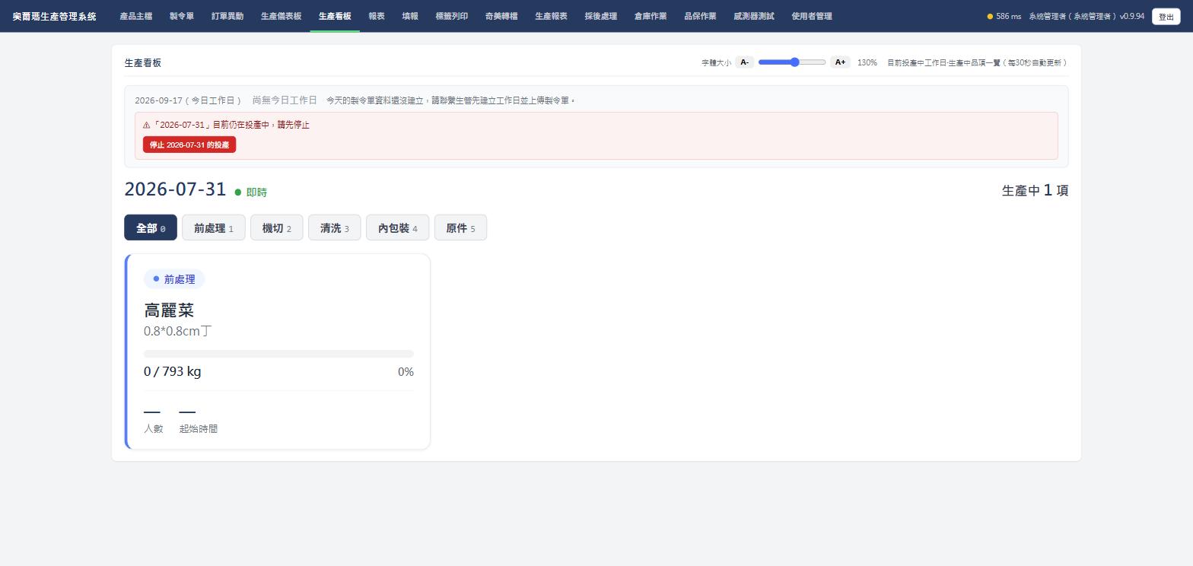Click the 奧爾瑪生產管理系統 site title
The width and height of the screenshot is (1193, 566).
[55, 16]
